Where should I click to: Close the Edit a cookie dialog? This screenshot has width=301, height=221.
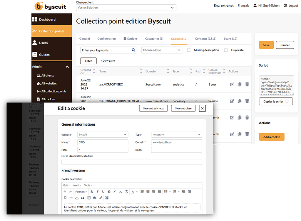click(202, 108)
